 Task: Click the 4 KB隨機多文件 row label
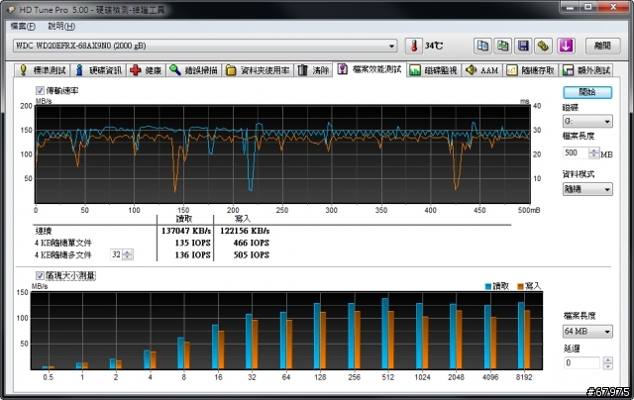[63, 254]
